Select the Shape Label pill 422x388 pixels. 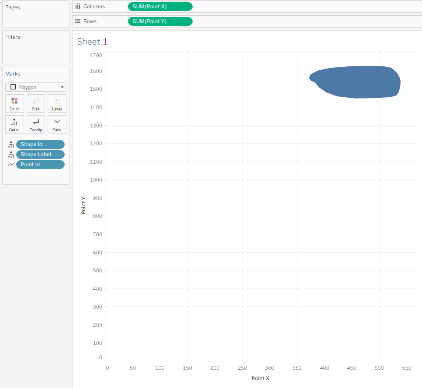point(40,155)
